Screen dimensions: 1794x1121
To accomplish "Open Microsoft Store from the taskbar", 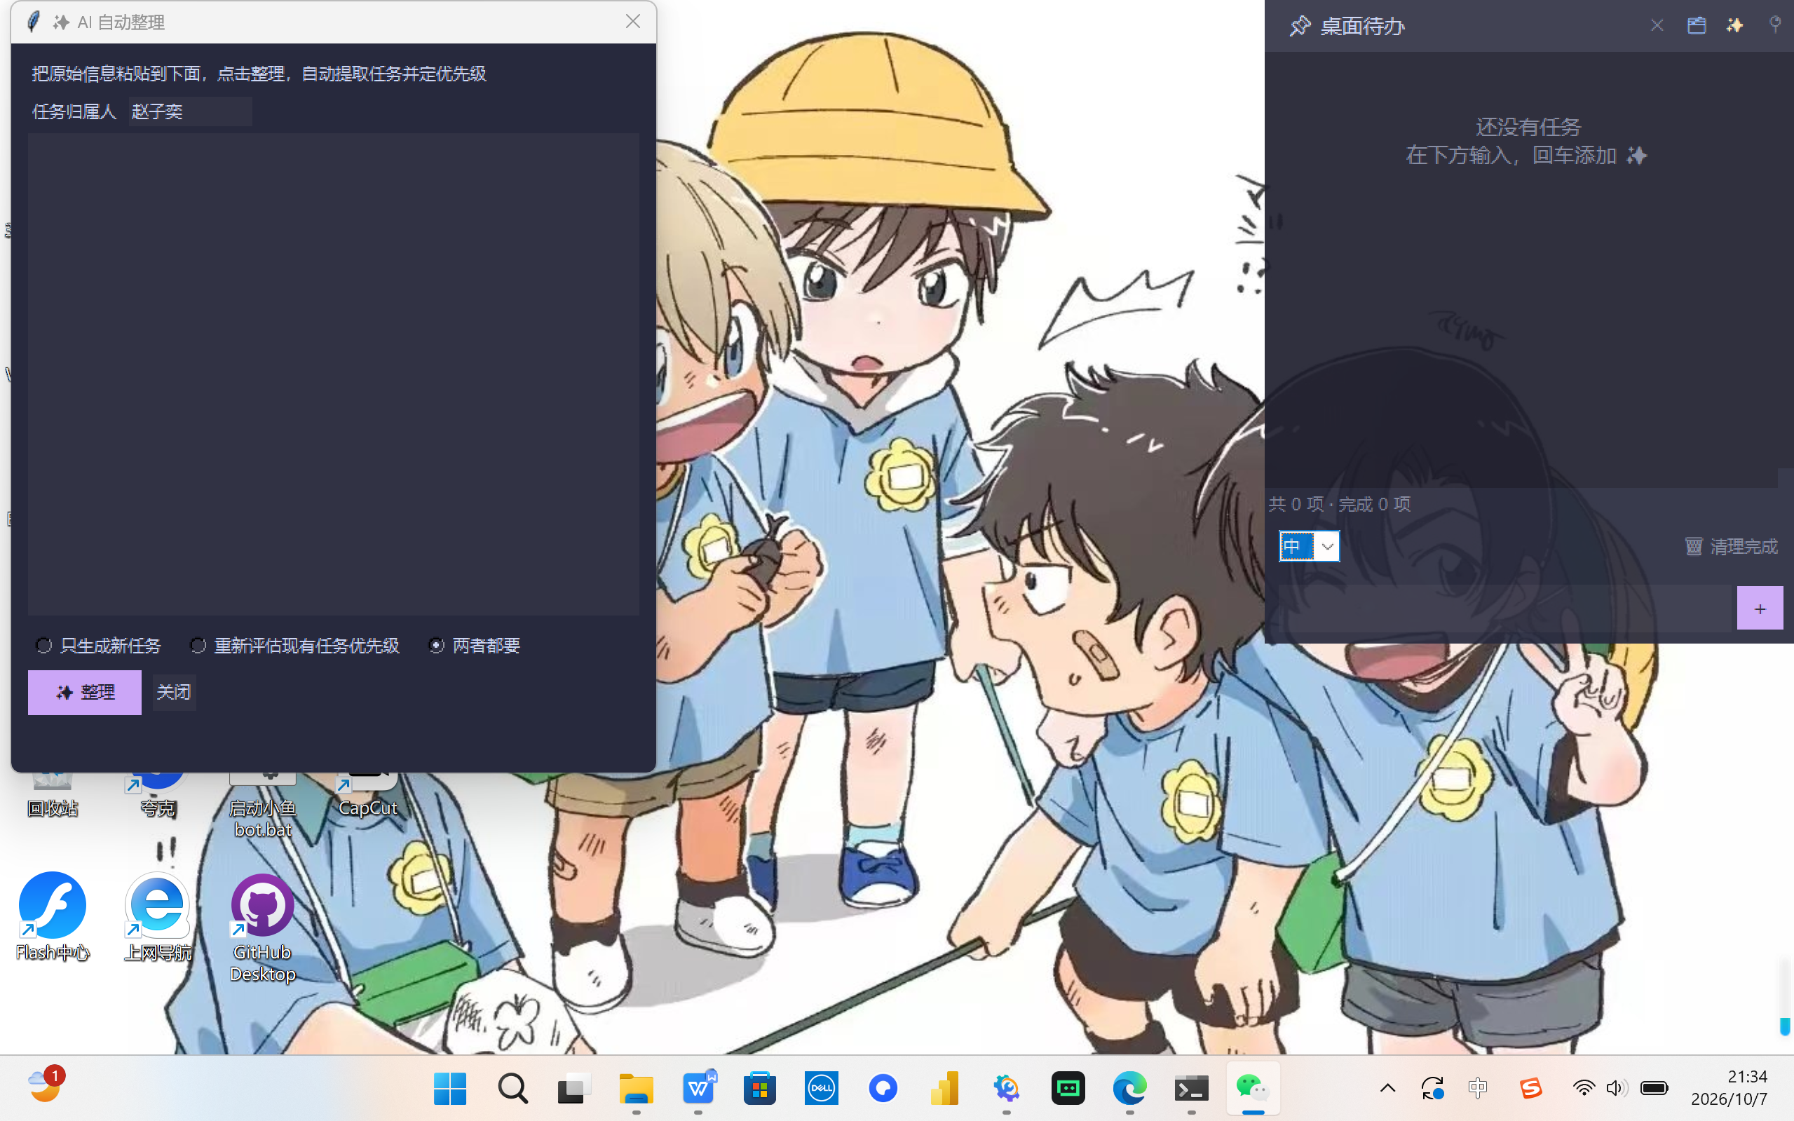I will 760,1088.
